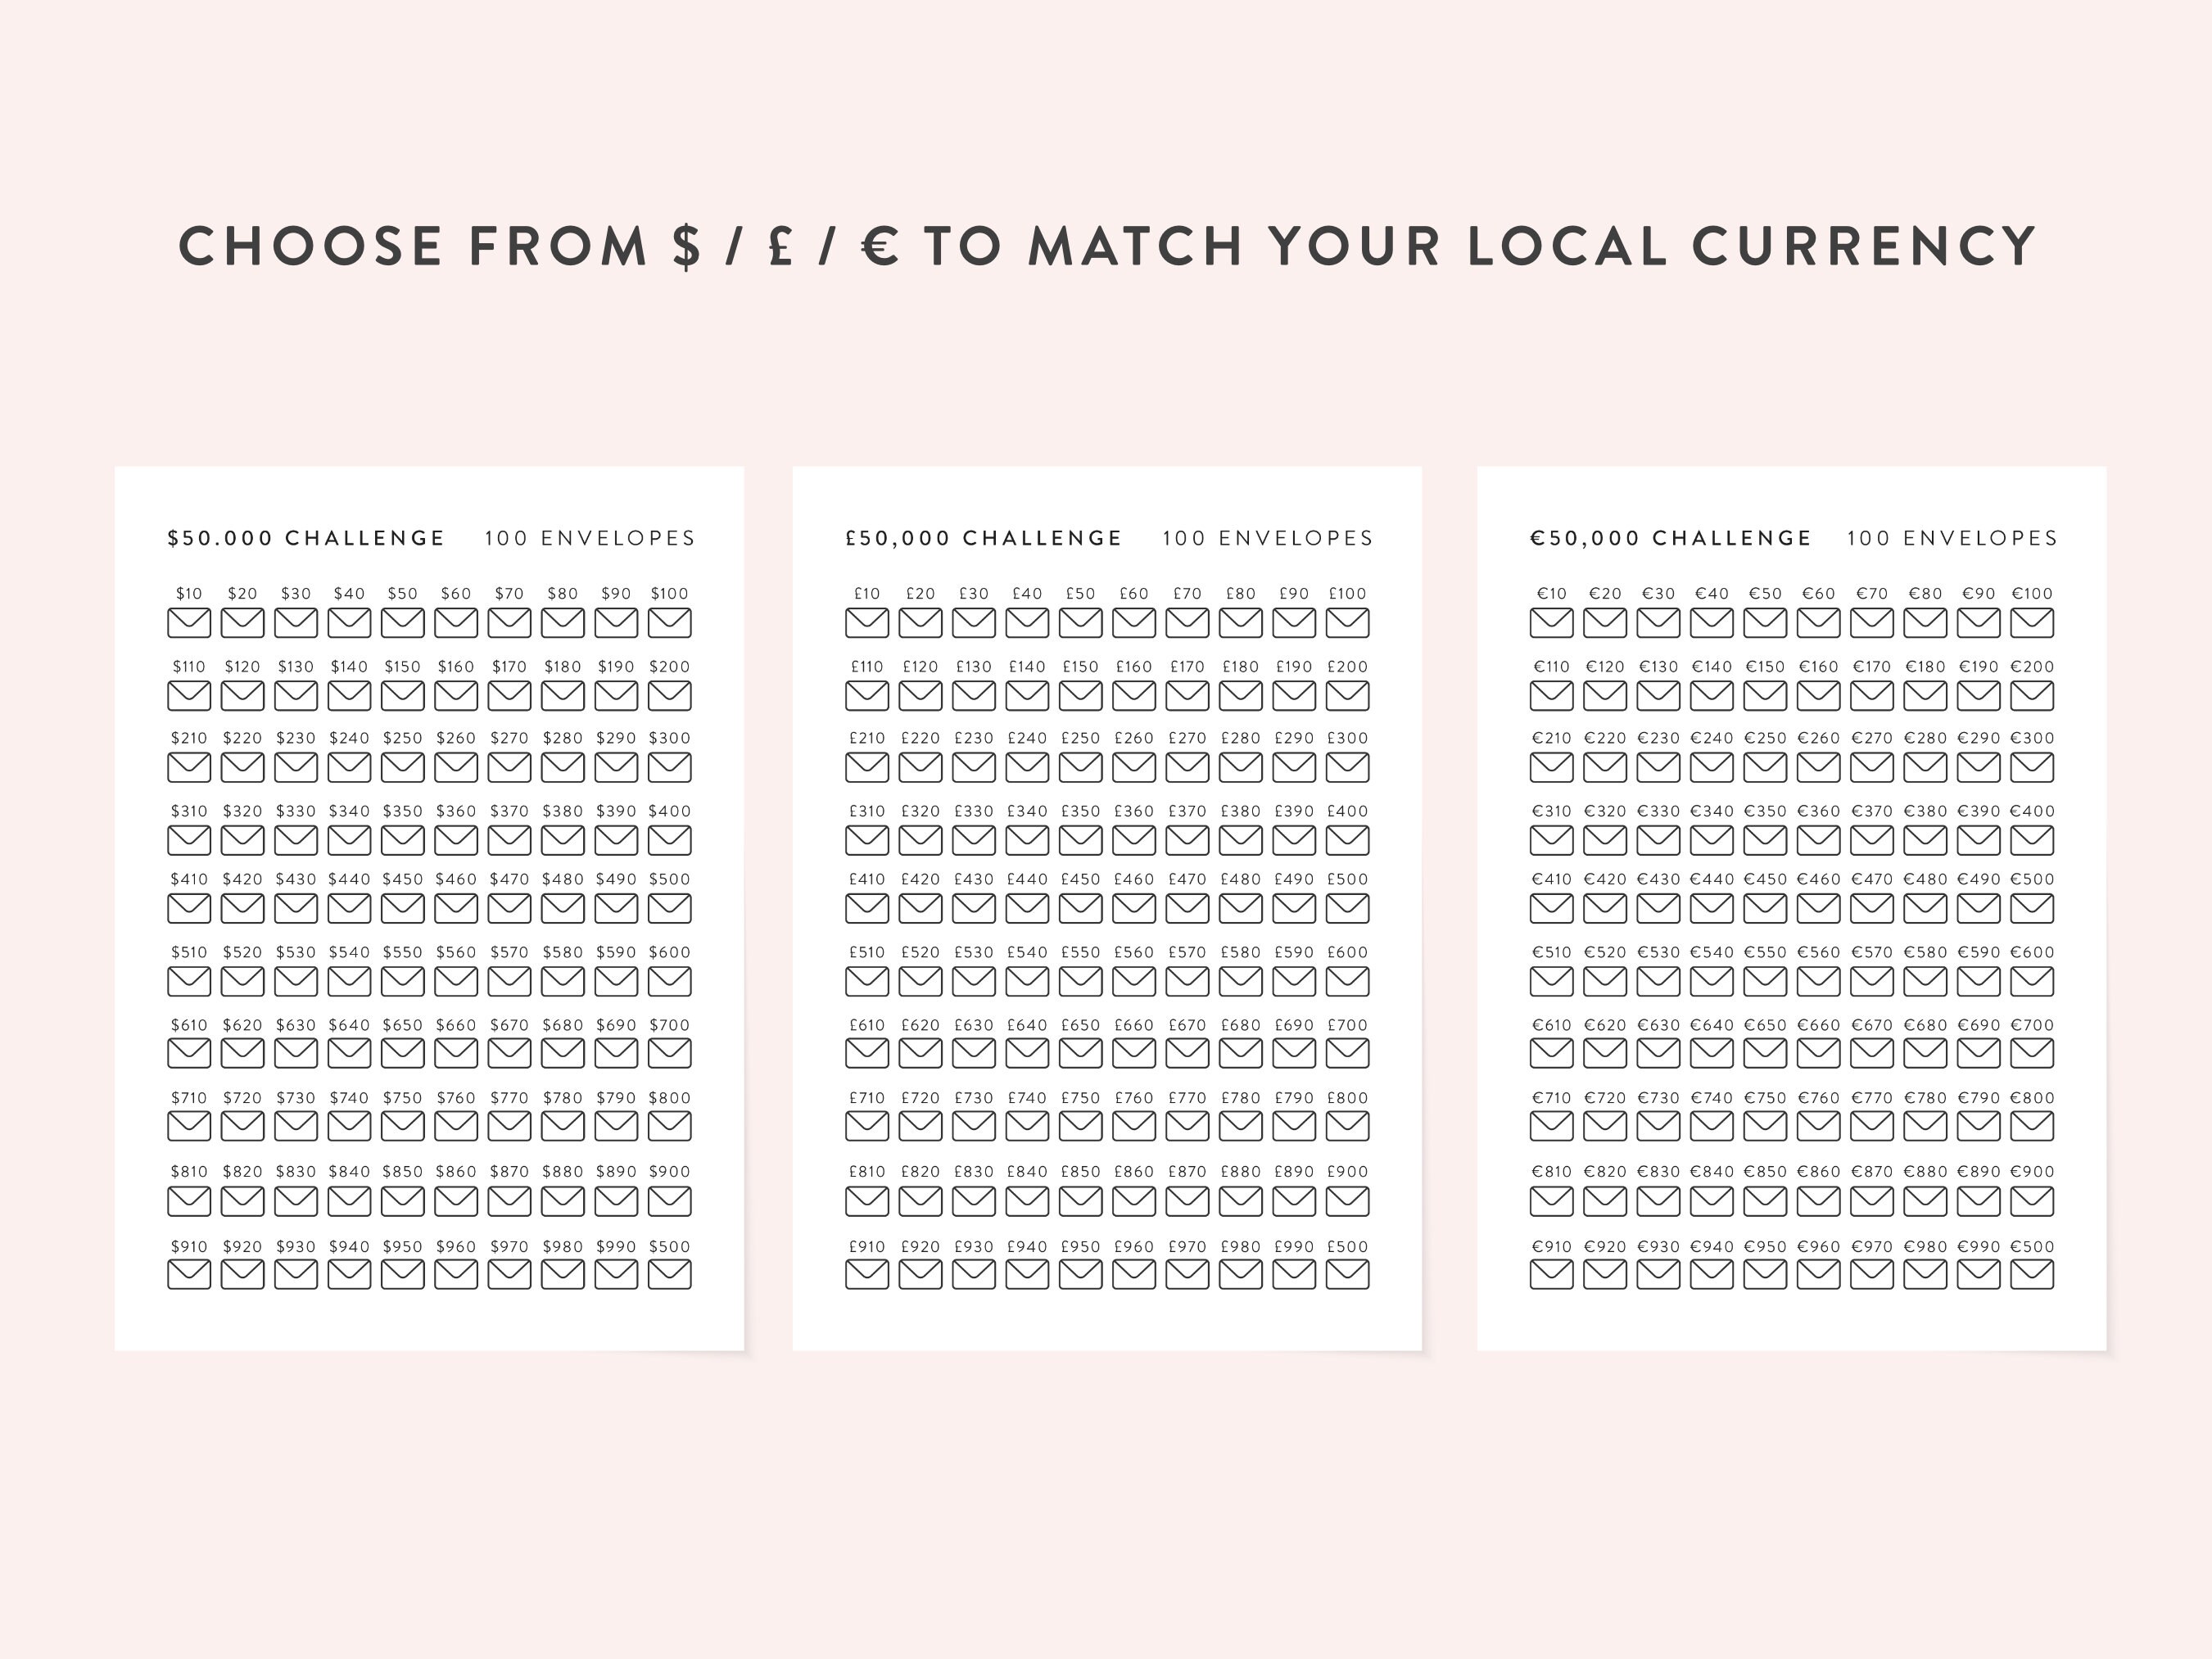Click the 100 ENVELOPES label on euro sheet

pyautogui.click(x=1952, y=538)
